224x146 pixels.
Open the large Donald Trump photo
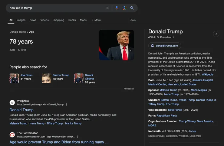click(x=117, y=45)
